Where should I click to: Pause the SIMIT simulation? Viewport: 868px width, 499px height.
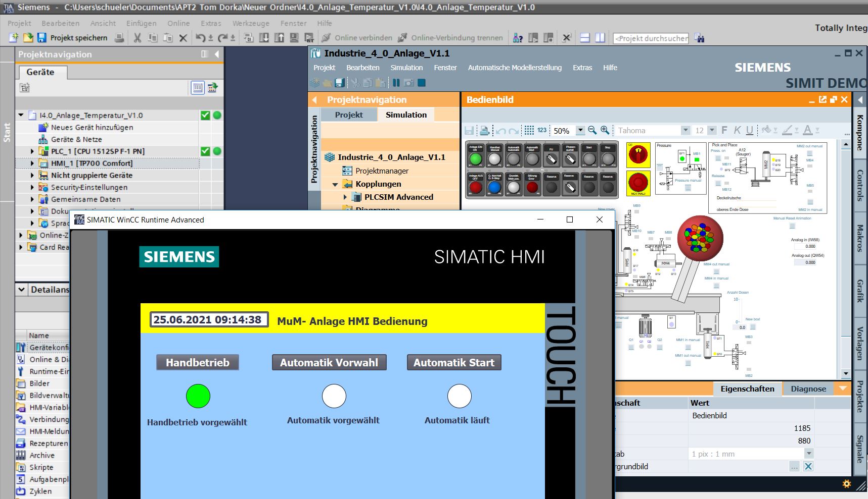tap(396, 83)
